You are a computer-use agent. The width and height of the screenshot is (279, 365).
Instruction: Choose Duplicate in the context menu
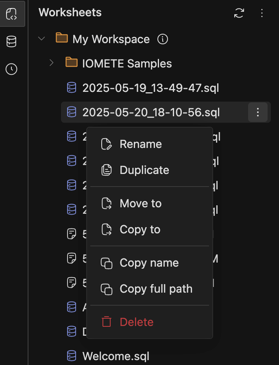pyautogui.click(x=144, y=170)
